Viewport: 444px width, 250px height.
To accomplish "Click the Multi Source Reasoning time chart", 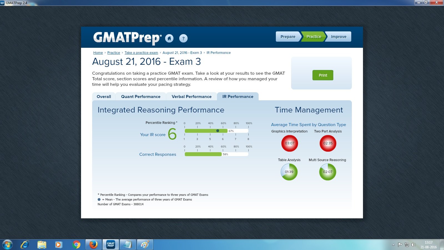I will [x=327, y=172].
